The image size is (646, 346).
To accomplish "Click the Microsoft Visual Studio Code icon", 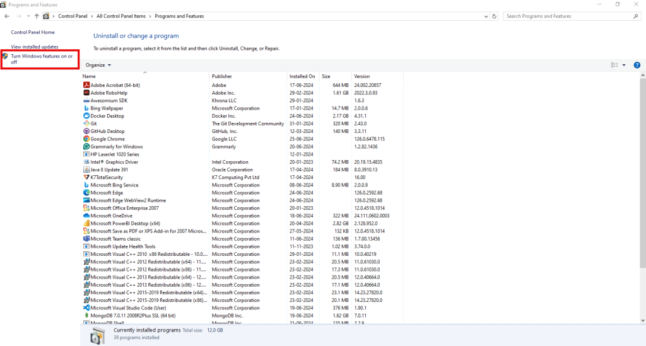I will (86, 308).
